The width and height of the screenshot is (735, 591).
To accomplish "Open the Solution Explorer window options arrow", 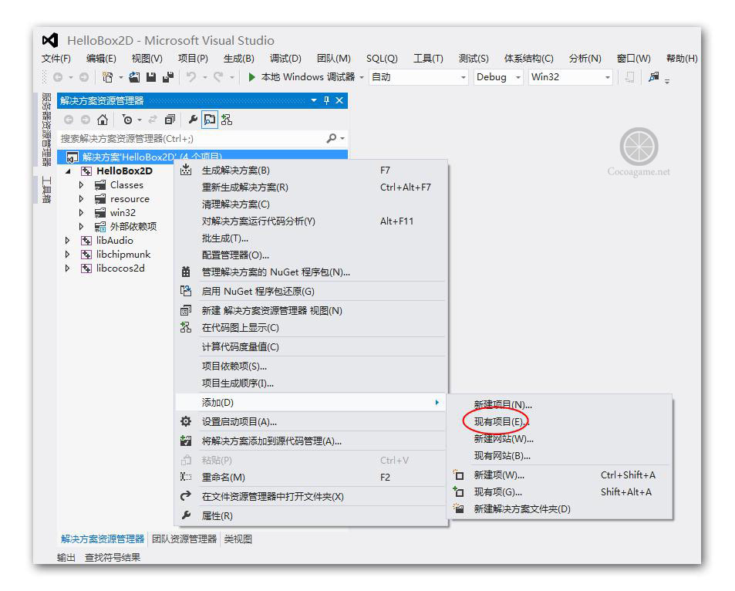I will point(314,100).
